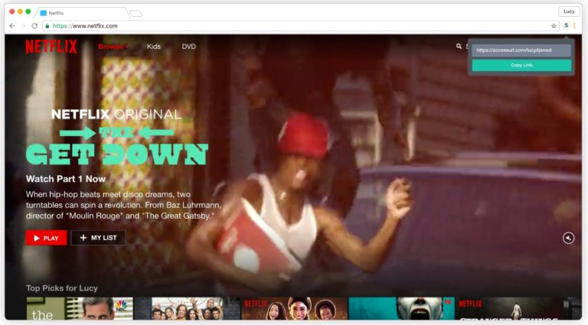Minimize the browser with yellow button
The width and height of the screenshot is (588, 325).
point(20,11)
